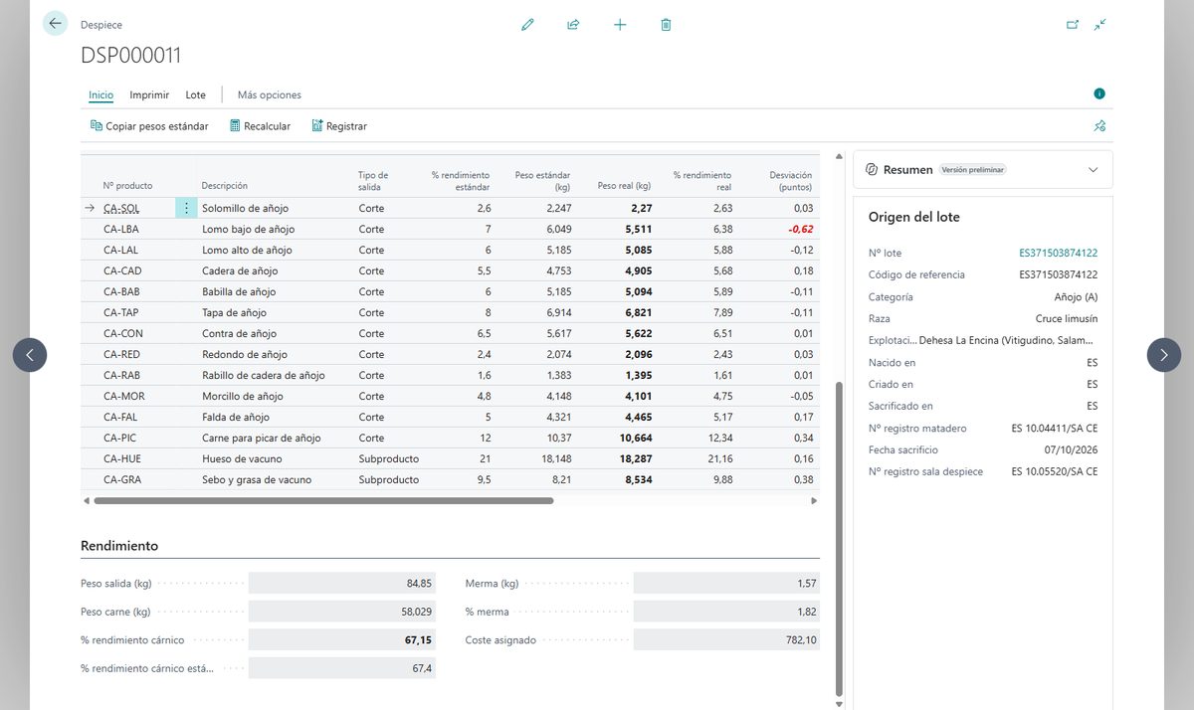Click Registrar action

coord(339,126)
